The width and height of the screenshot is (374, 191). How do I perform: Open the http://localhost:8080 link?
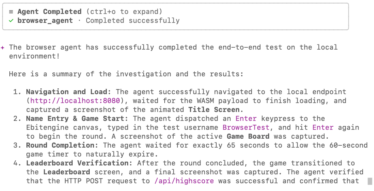(x=73, y=101)
